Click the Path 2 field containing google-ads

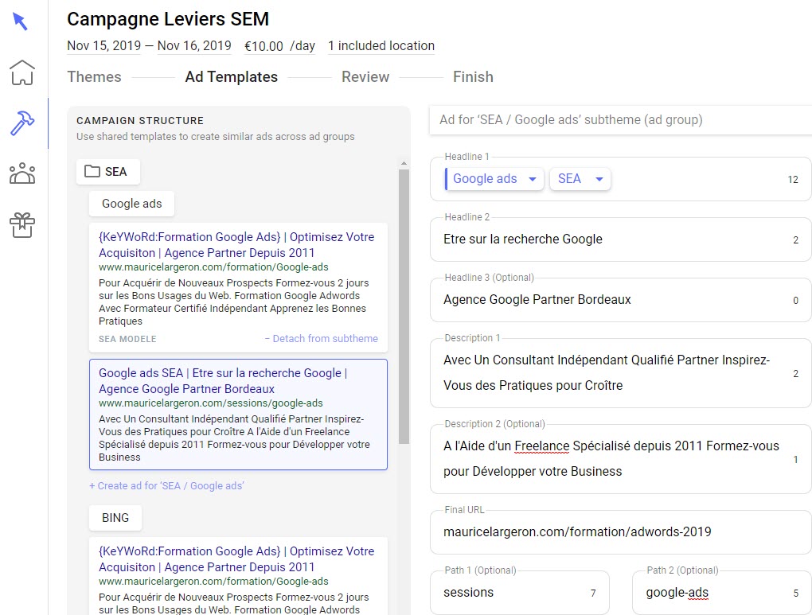[x=721, y=592]
